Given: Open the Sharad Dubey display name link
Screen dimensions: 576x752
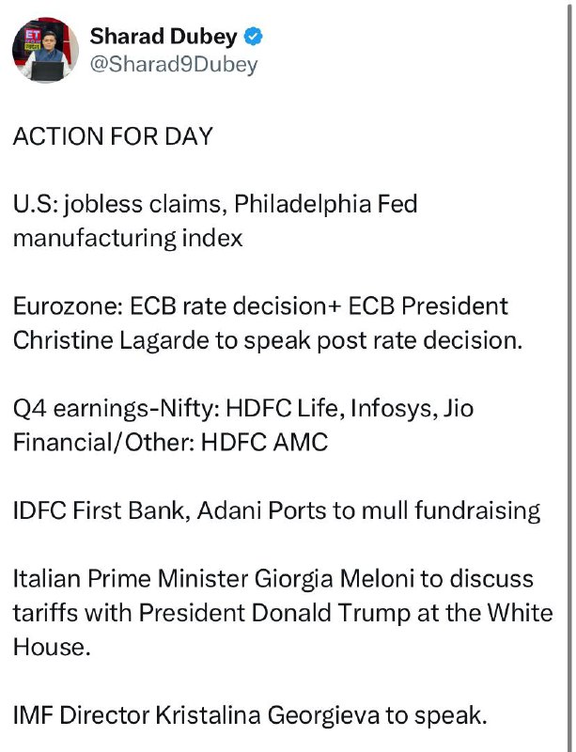Looking at the screenshot, I should coord(163,37).
